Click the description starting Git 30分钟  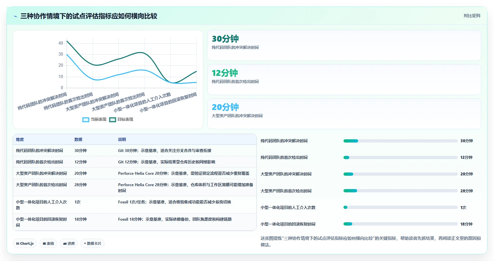tap(165, 151)
